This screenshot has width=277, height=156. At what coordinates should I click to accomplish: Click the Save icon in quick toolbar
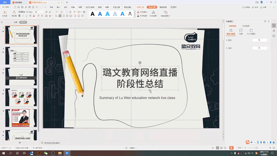pyautogui.click(x=22, y=7)
